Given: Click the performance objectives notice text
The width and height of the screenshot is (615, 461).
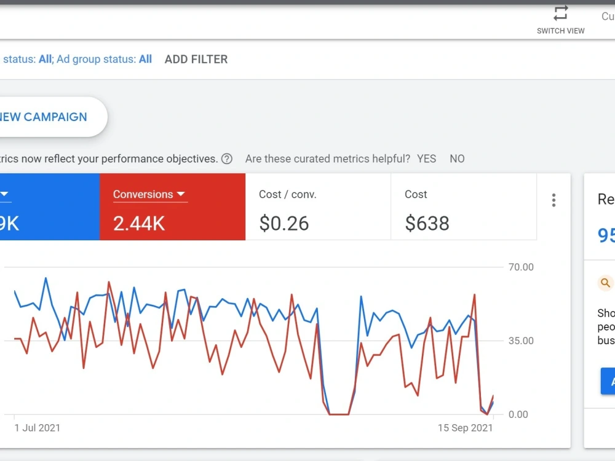Looking at the screenshot, I should click(x=109, y=159).
